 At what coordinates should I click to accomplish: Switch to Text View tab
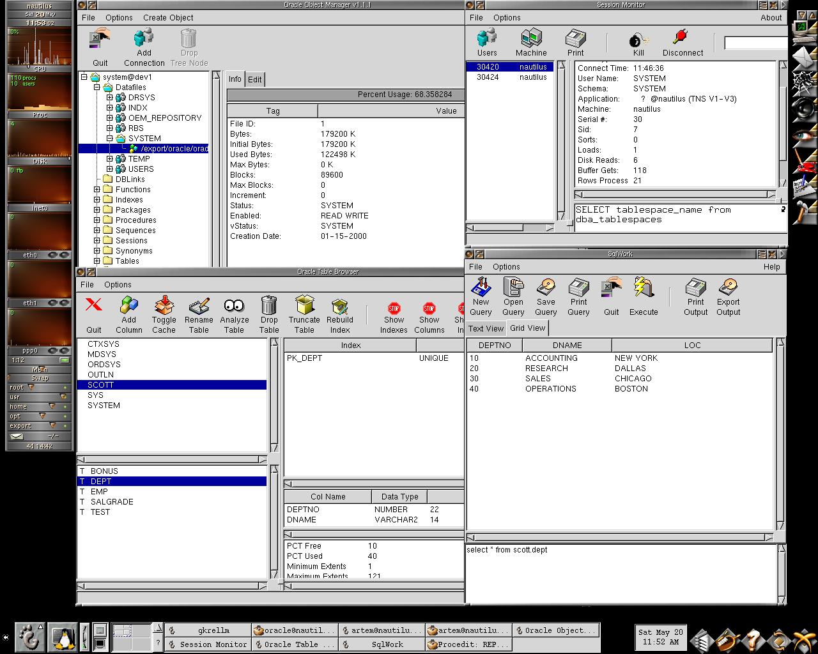(x=486, y=328)
